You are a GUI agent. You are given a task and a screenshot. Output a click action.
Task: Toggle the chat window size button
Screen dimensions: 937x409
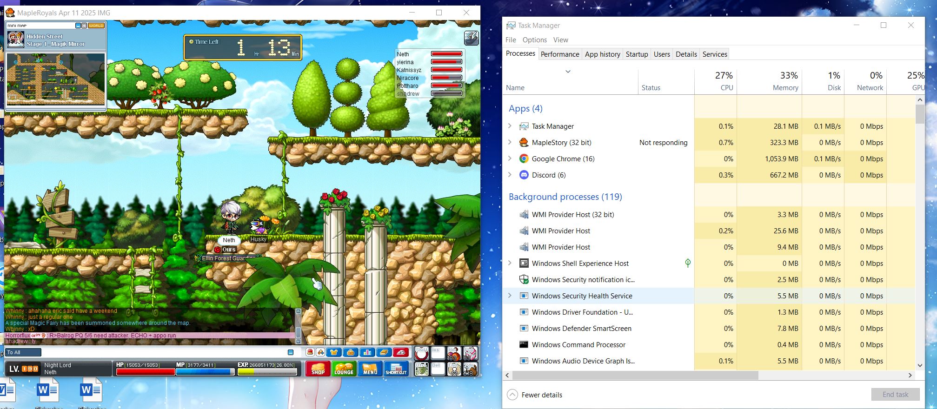click(x=291, y=352)
